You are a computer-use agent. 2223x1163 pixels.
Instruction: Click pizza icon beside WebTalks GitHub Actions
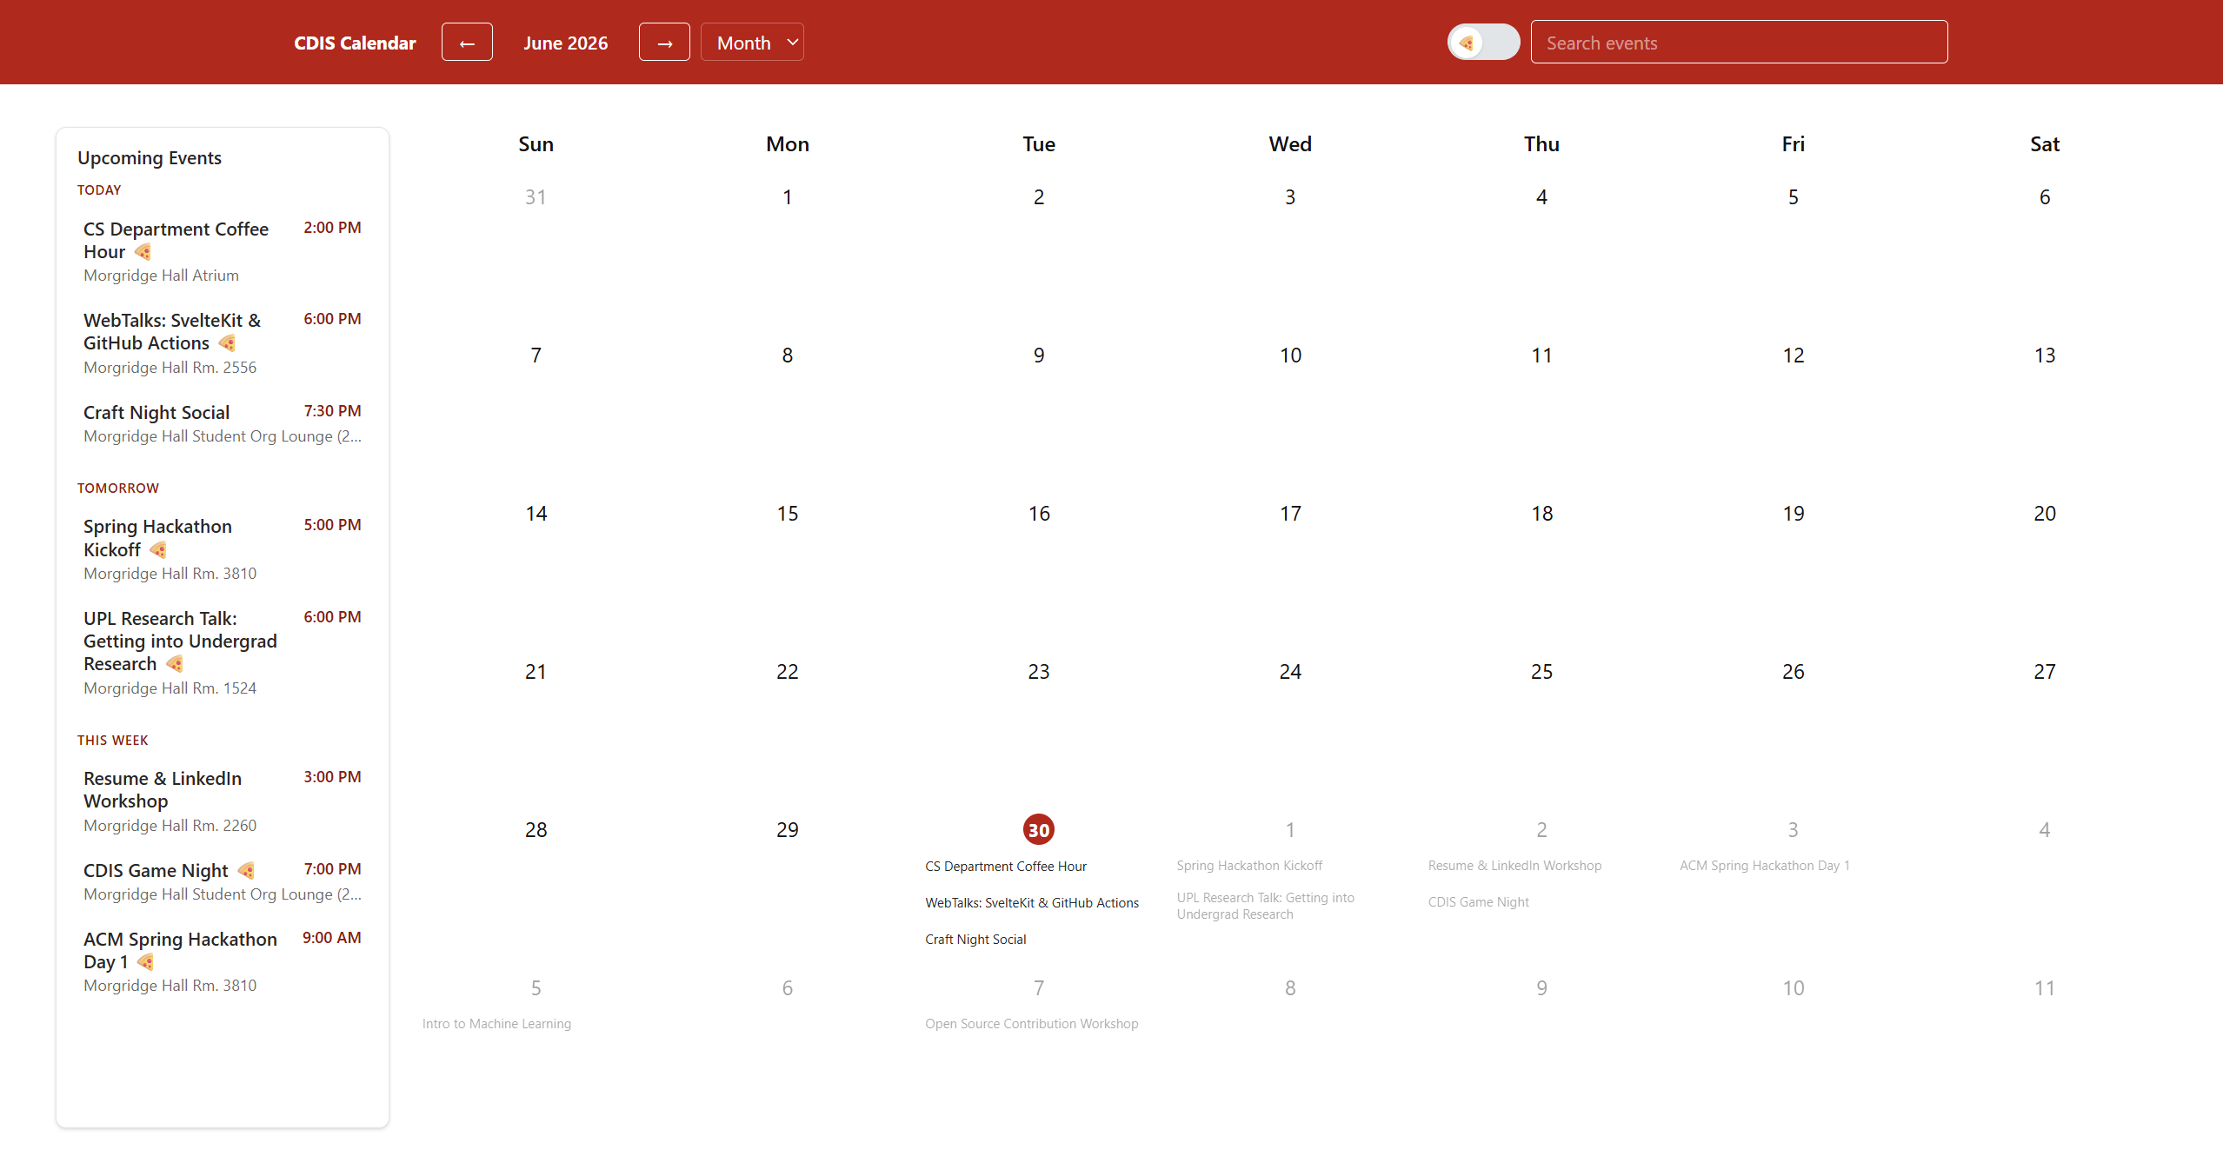pos(228,343)
